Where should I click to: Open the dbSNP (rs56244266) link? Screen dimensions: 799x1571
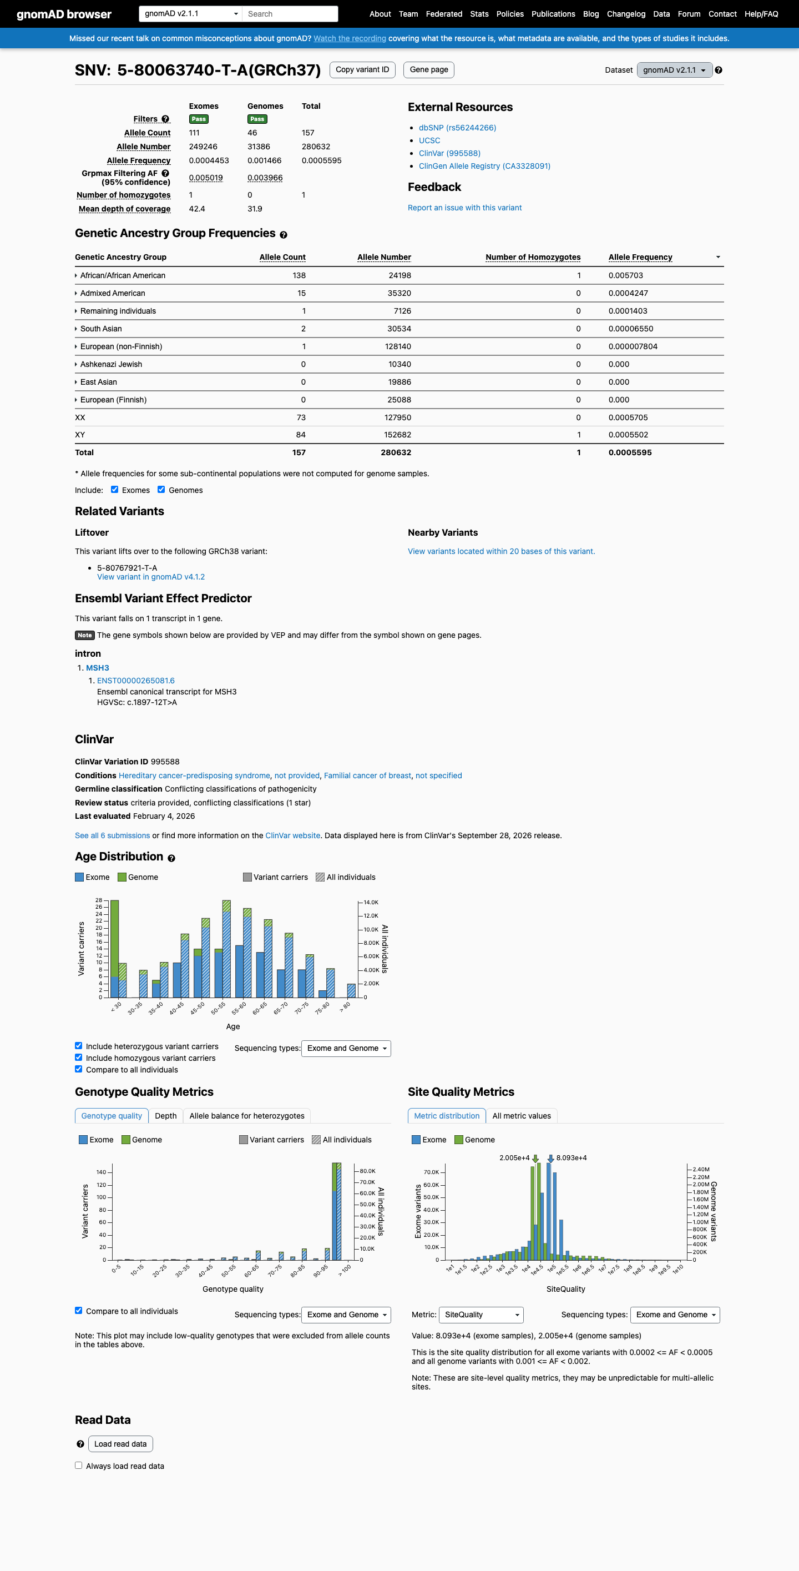pos(457,128)
